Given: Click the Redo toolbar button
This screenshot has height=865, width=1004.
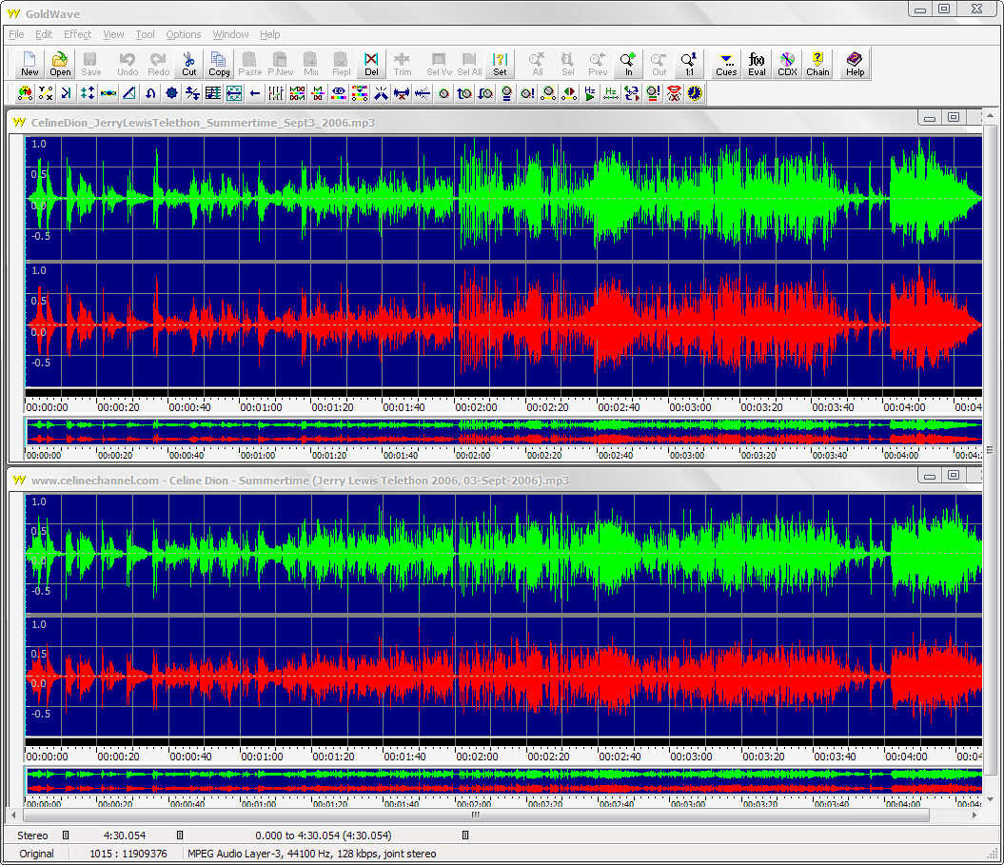Looking at the screenshot, I should pos(158,64).
